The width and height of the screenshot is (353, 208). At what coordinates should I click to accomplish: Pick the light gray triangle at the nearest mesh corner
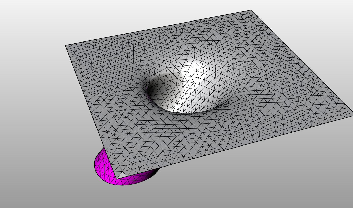tap(122, 175)
